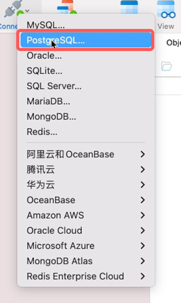The image size is (181, 303).
Task: Open Microsoft Azure submenu
Action: [x=86, y=246]
